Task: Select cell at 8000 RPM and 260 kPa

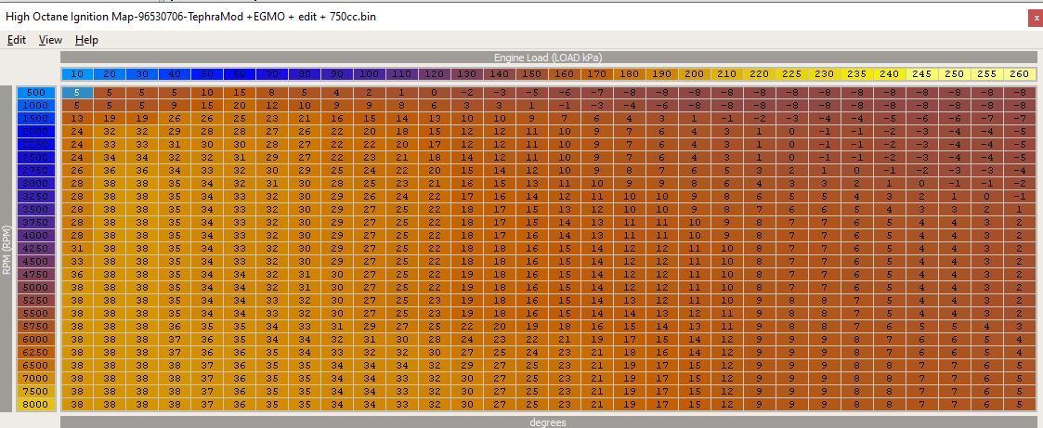Action: [x=1020, y=405]
